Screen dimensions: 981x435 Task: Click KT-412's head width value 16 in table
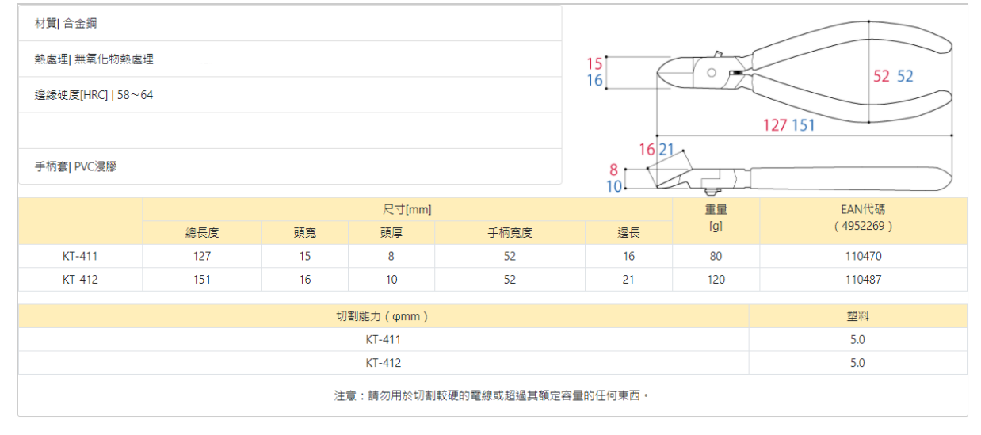305,279
